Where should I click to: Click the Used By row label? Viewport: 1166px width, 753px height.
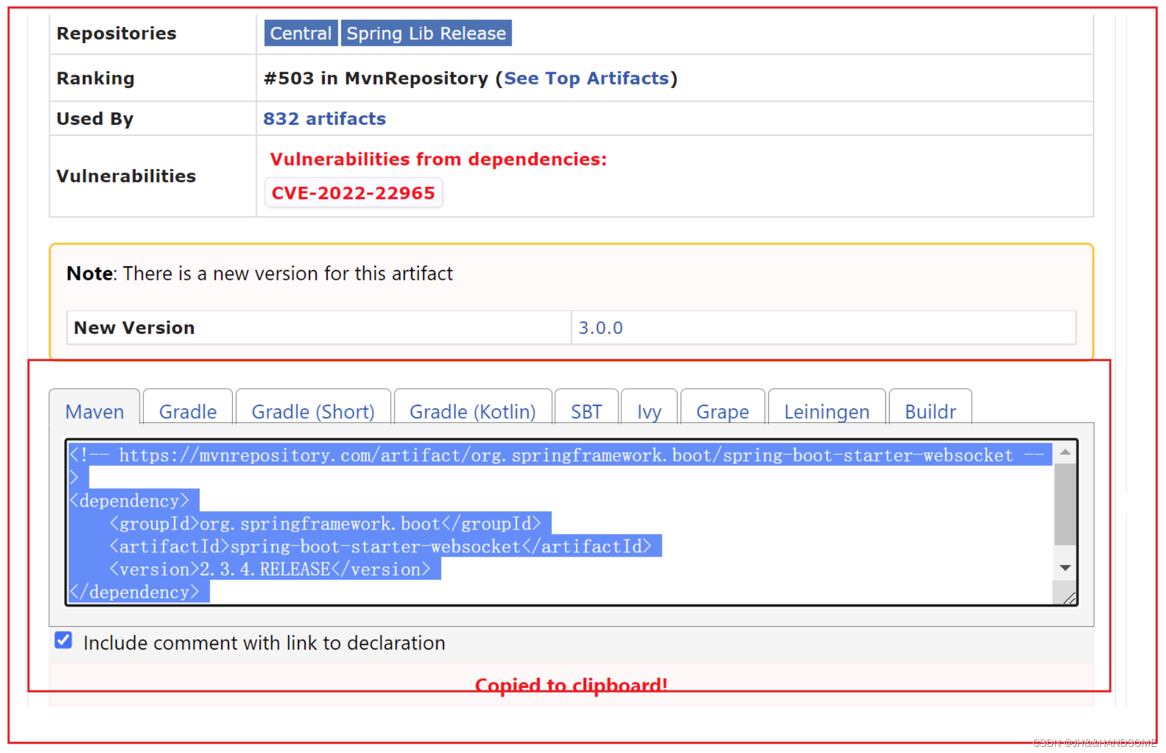[x=95, y=119]
